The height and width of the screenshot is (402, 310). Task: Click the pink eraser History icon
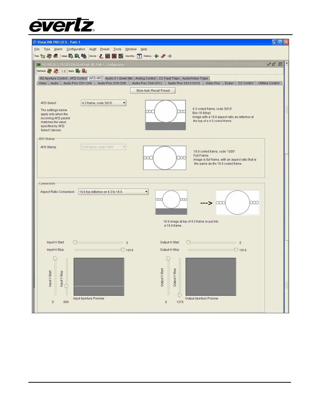(x=163, y=56)
